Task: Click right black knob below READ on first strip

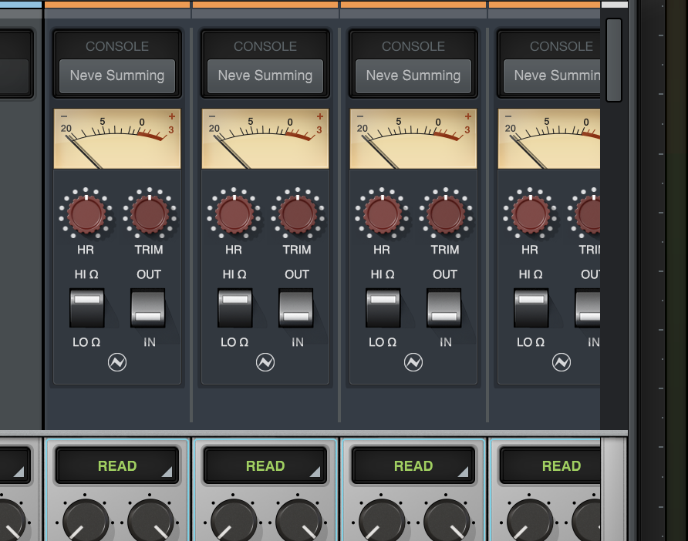Action: tap(150, 521)
